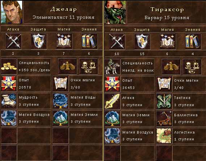Click Тираксор's orc portrait

click(x=115, y=12)
